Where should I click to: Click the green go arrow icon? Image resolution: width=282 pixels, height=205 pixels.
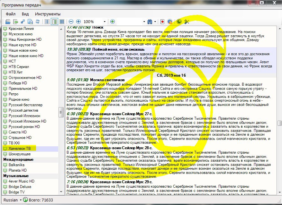click(x=113, y=22)
